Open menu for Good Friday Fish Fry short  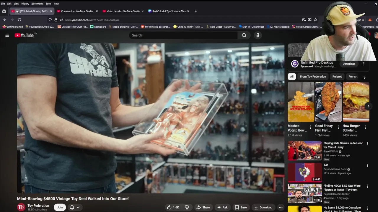click(x=338, y=127)
